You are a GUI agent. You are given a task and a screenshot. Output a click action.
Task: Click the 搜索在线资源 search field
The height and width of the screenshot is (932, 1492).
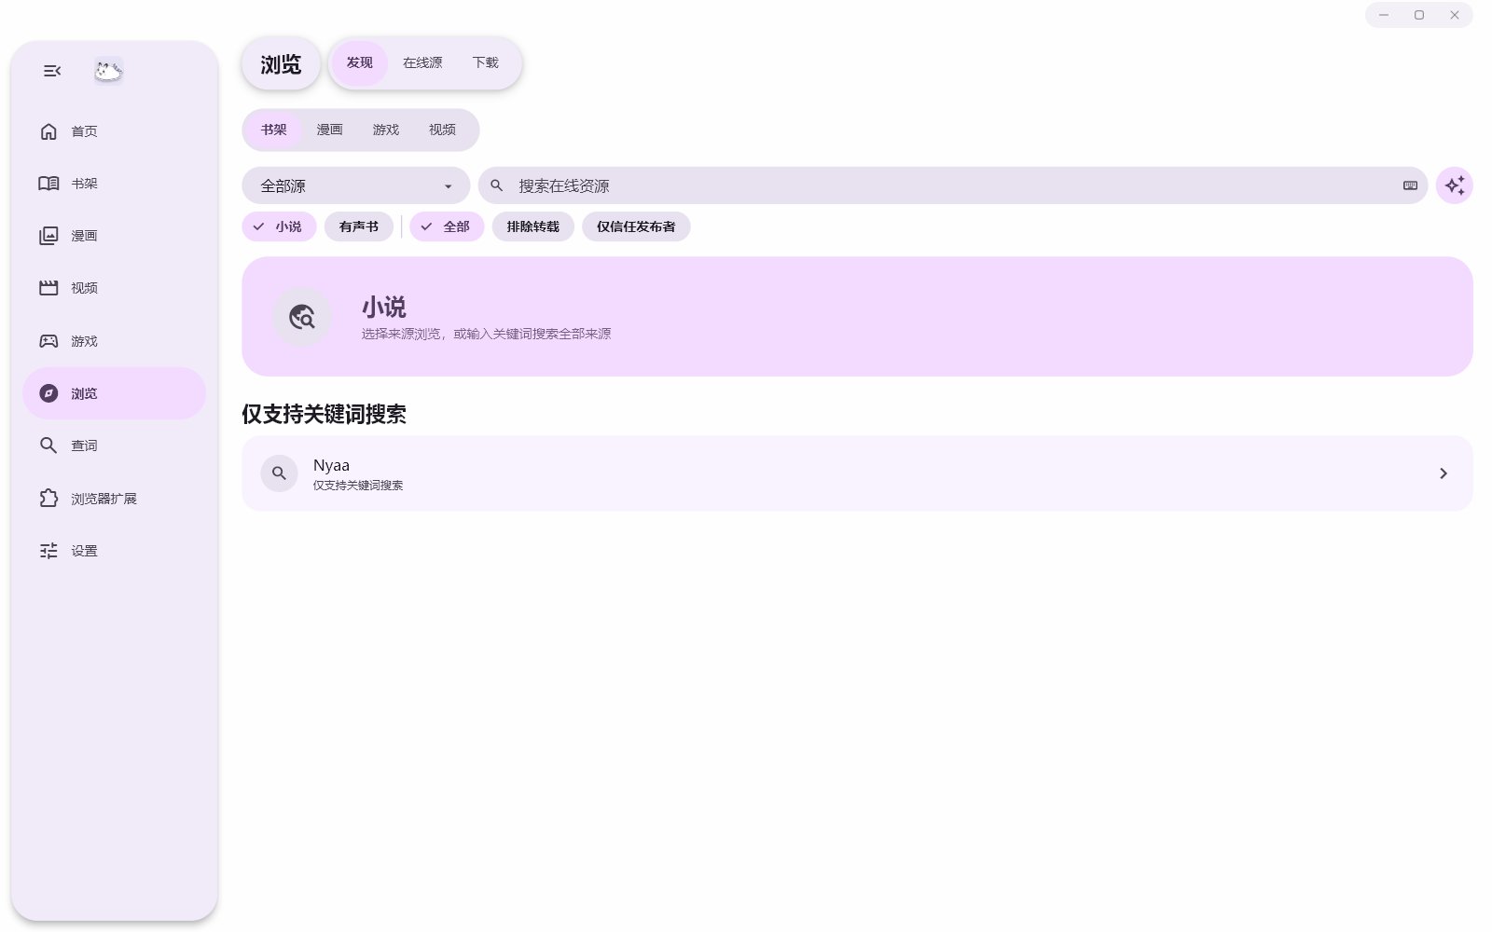click(953, 185)
